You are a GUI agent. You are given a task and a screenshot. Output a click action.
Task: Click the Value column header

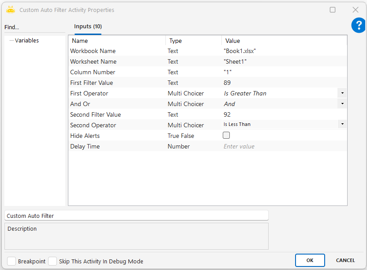pyautogui.click(x=233, y=41)
